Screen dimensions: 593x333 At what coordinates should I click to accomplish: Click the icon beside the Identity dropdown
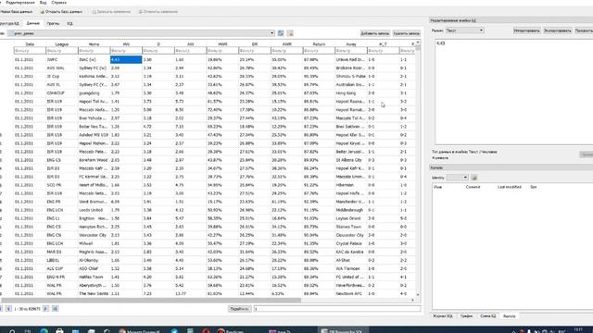(474, 178)
